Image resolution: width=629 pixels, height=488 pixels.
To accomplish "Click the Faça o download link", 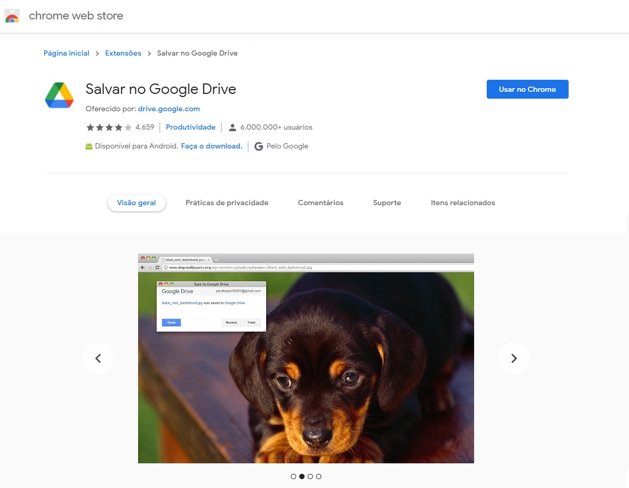I will (x=212, y=146).
